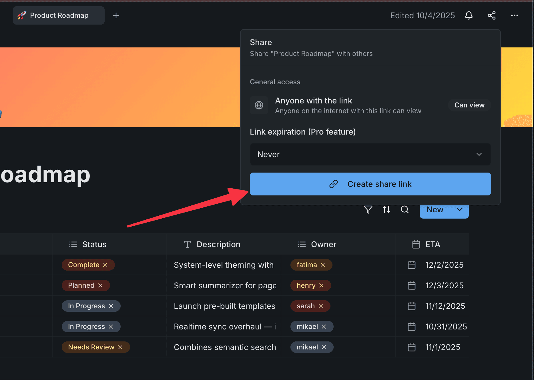Click the notifications bell icon
Screen dimensions: 534x380
pyautogui.click(x=469, y=15)
